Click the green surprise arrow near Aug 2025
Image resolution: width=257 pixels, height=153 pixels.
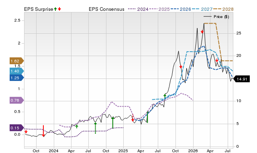[165, 97]
